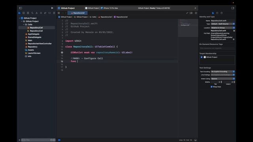Select the File inspector tab icon

[x=213, y=13]
